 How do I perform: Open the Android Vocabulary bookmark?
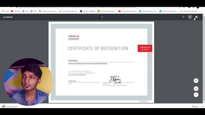[189, 11]
